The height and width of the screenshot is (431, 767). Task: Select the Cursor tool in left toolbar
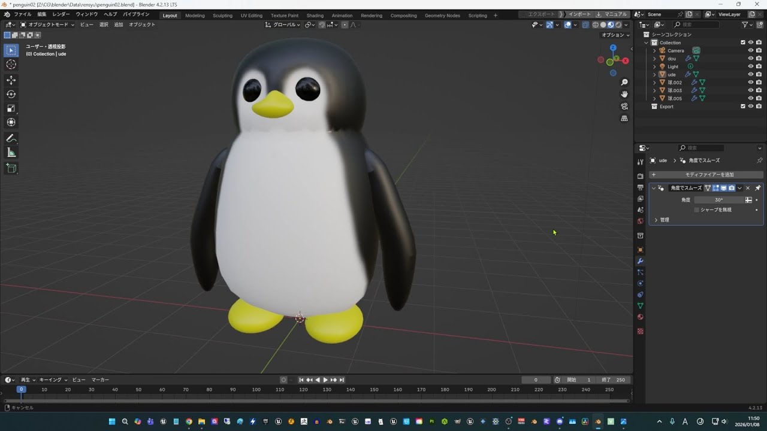[11, 65]
